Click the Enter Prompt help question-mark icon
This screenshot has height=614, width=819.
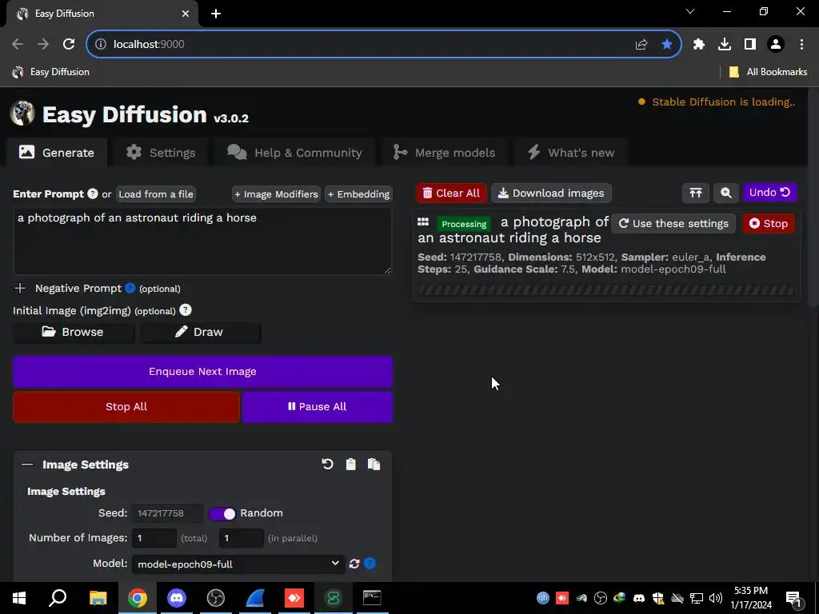(93, 193)
